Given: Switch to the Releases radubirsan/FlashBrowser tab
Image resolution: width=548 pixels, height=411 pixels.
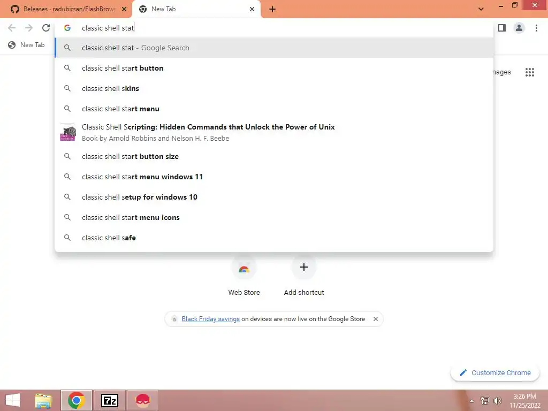Looking at the screenshot, I should [66, 10].
